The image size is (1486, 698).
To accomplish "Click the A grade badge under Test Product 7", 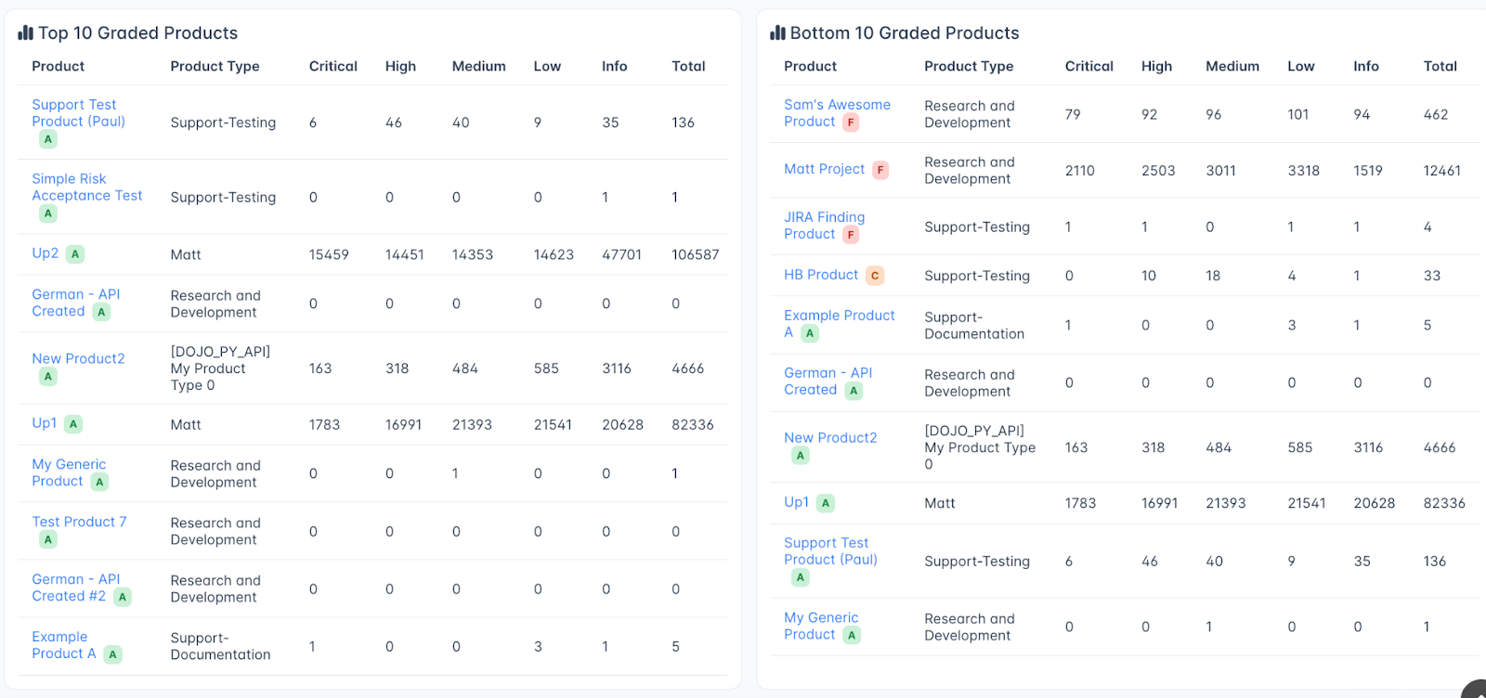I will (x=48, y=539).
